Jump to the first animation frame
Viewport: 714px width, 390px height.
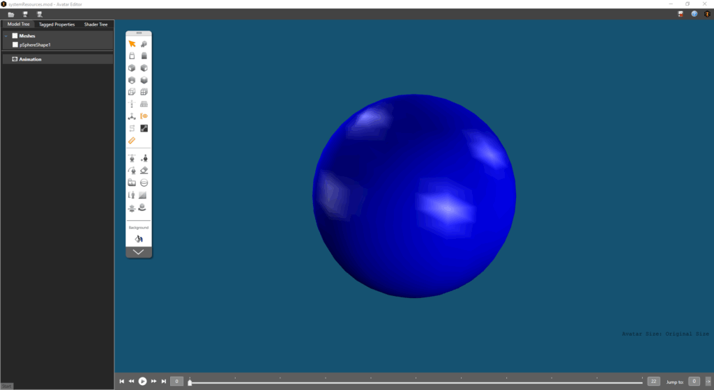122,381
